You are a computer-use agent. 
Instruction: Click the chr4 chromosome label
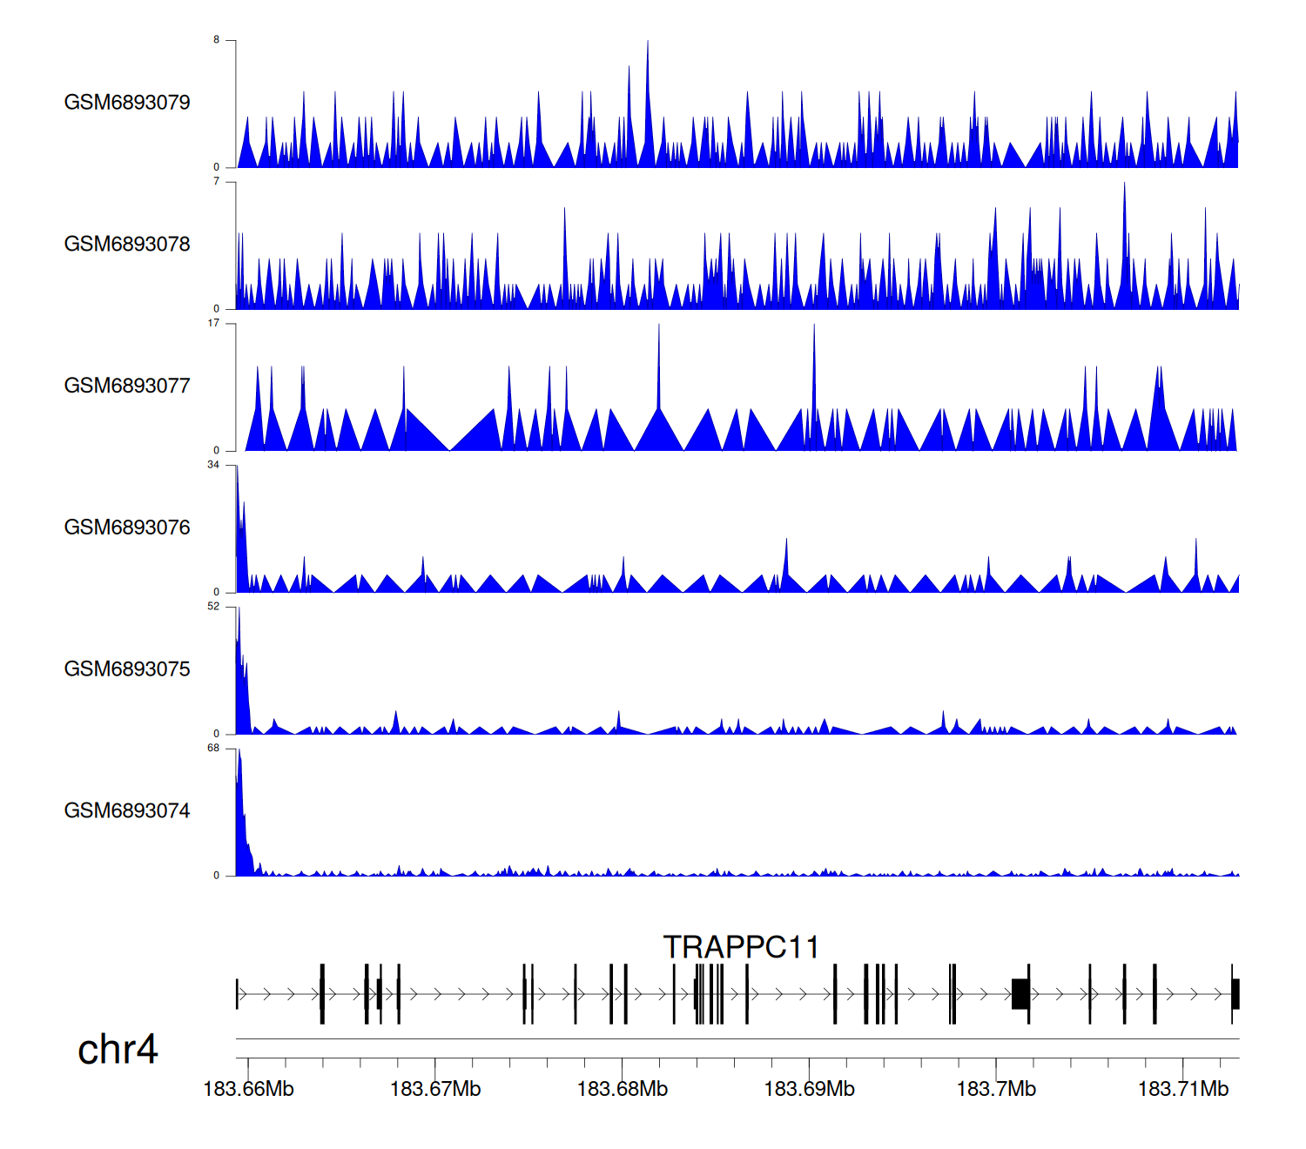point(118,1050)
